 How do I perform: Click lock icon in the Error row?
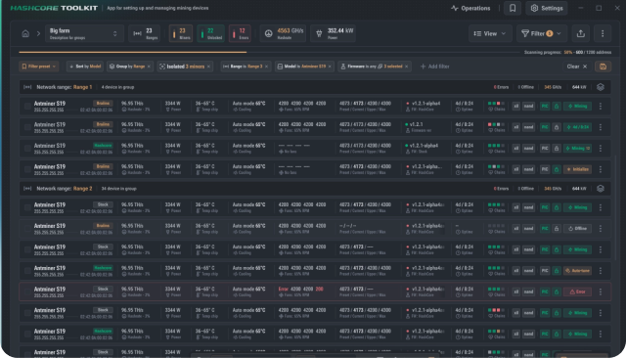(x=557, y=291)
